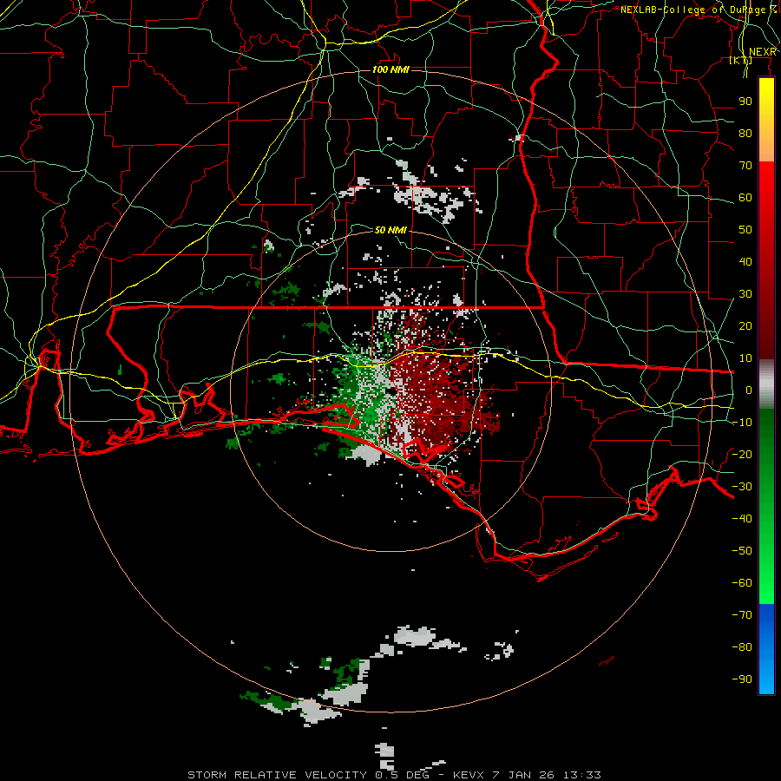Click the gray zero-velocity segment of color bar
This screenshot has width=781, height=781.
[766, 384]
